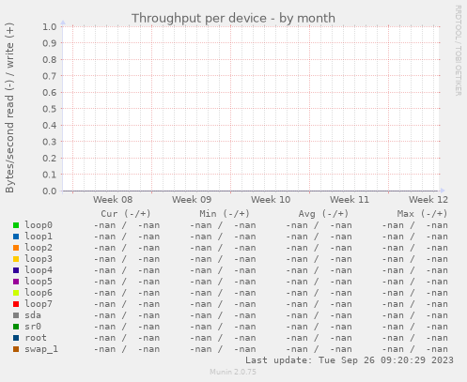Click the Bytes/second read/write y-axis title

[9, 108]
